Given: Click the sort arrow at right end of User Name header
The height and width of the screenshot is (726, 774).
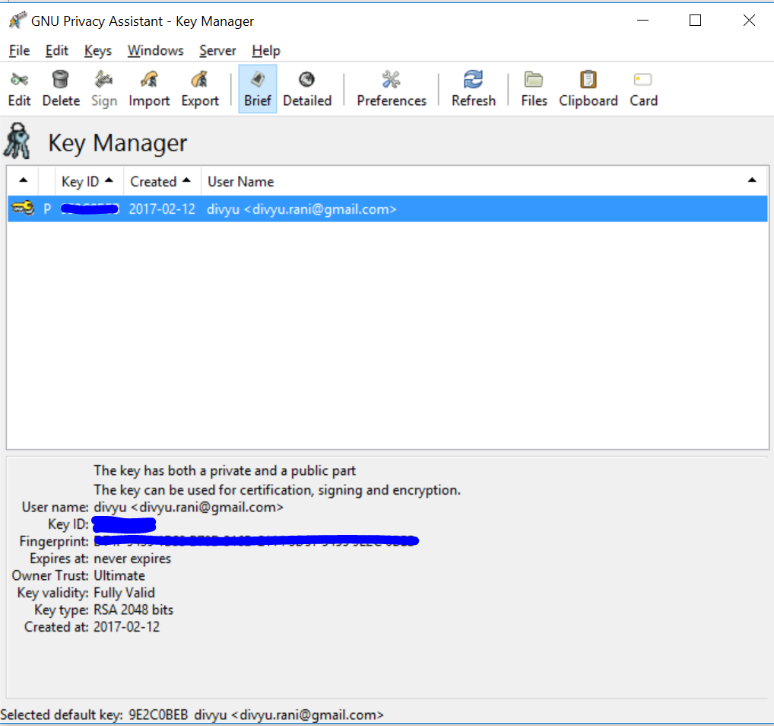Looking at the screenshot, I should coord(752,180).
